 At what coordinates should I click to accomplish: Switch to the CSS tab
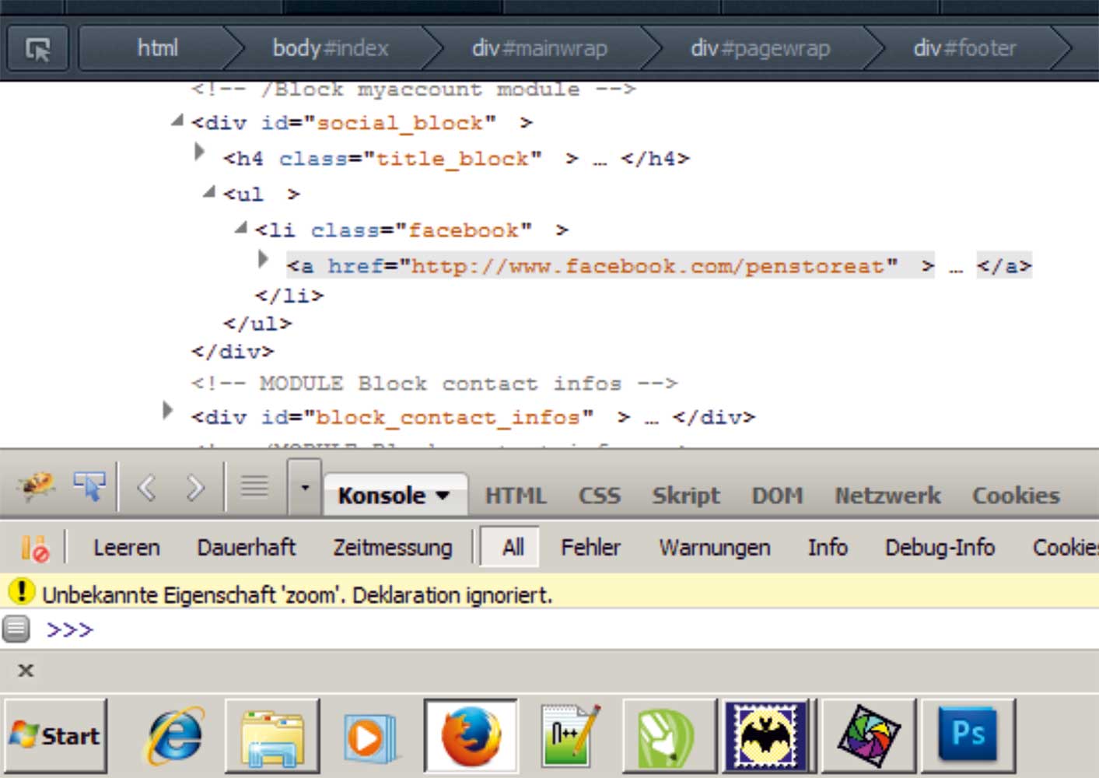(599, 496)
